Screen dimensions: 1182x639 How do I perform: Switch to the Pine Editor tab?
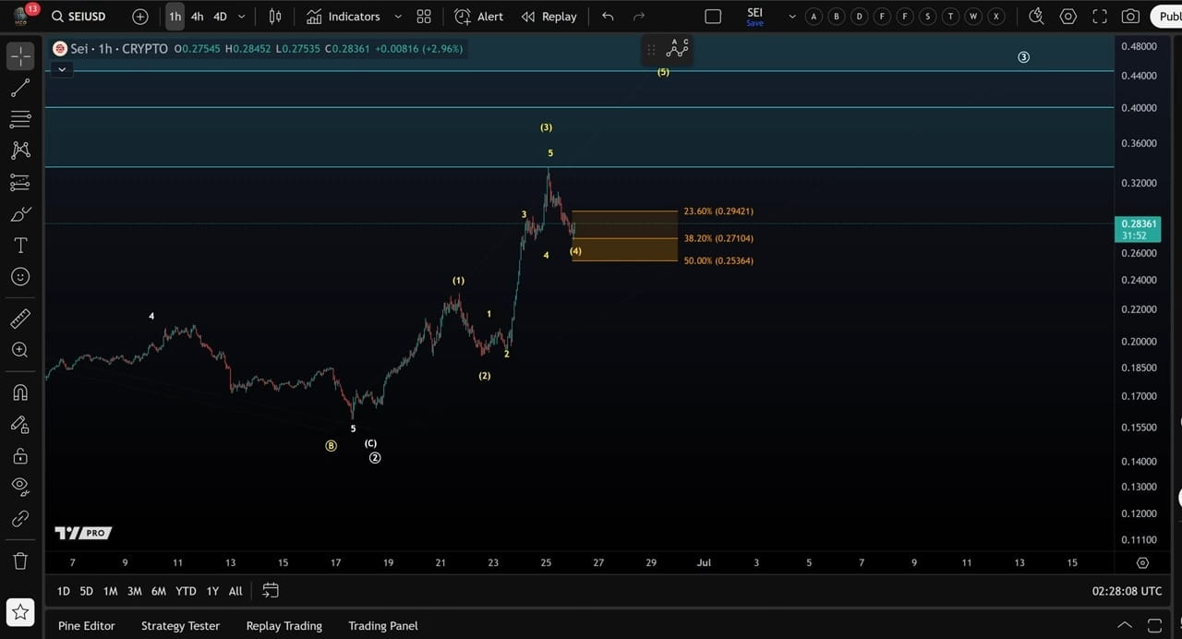pos(86,625)
